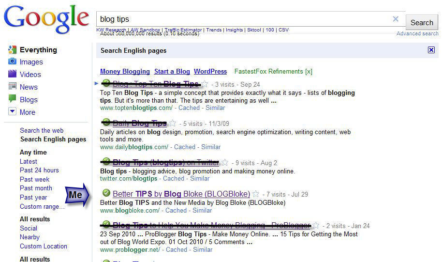Screen dimensions: 442x262
Task: Filter results to Past year
Action: click(x=33, y=197)
